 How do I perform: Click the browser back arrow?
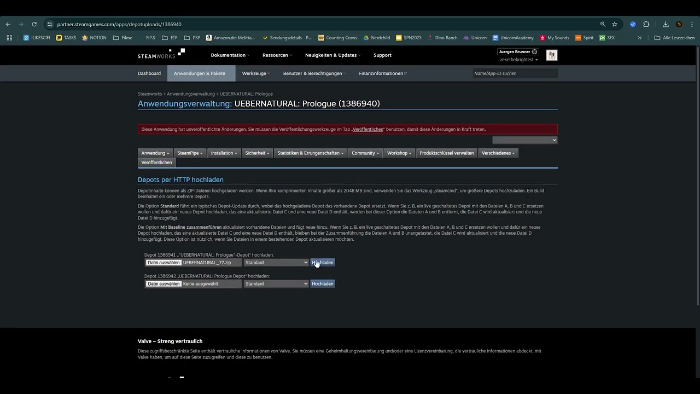pyautogui.click(x=8, y=24)
